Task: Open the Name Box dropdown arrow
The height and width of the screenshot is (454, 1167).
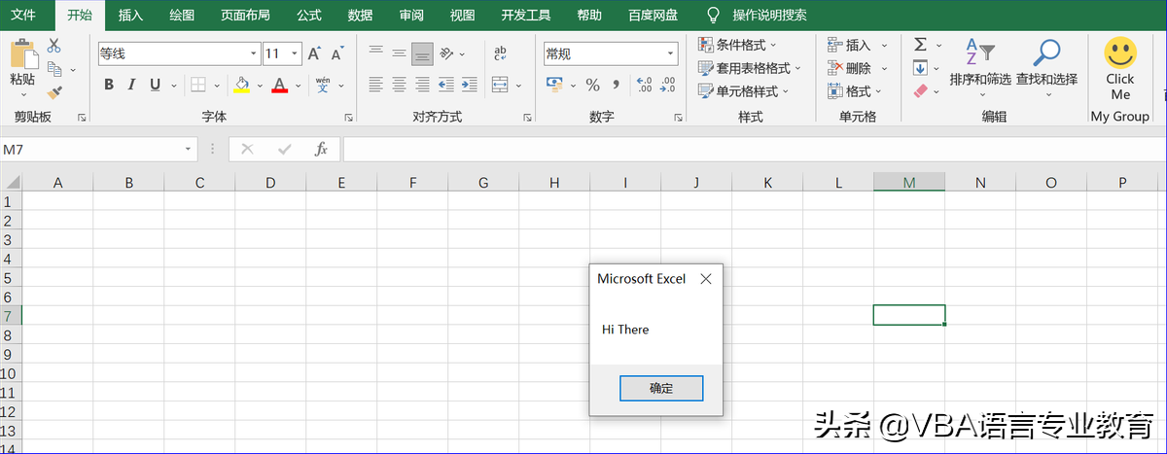Action: (189, 149)
